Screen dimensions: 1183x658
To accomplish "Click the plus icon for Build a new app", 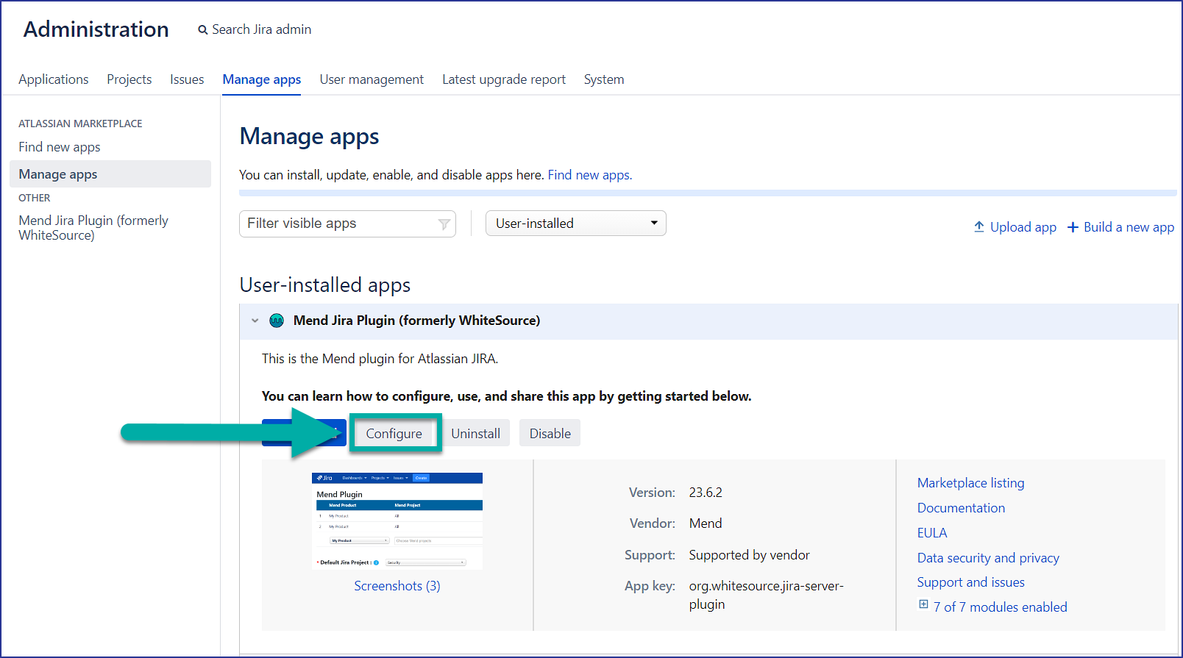I will [x=1073, y=227].
